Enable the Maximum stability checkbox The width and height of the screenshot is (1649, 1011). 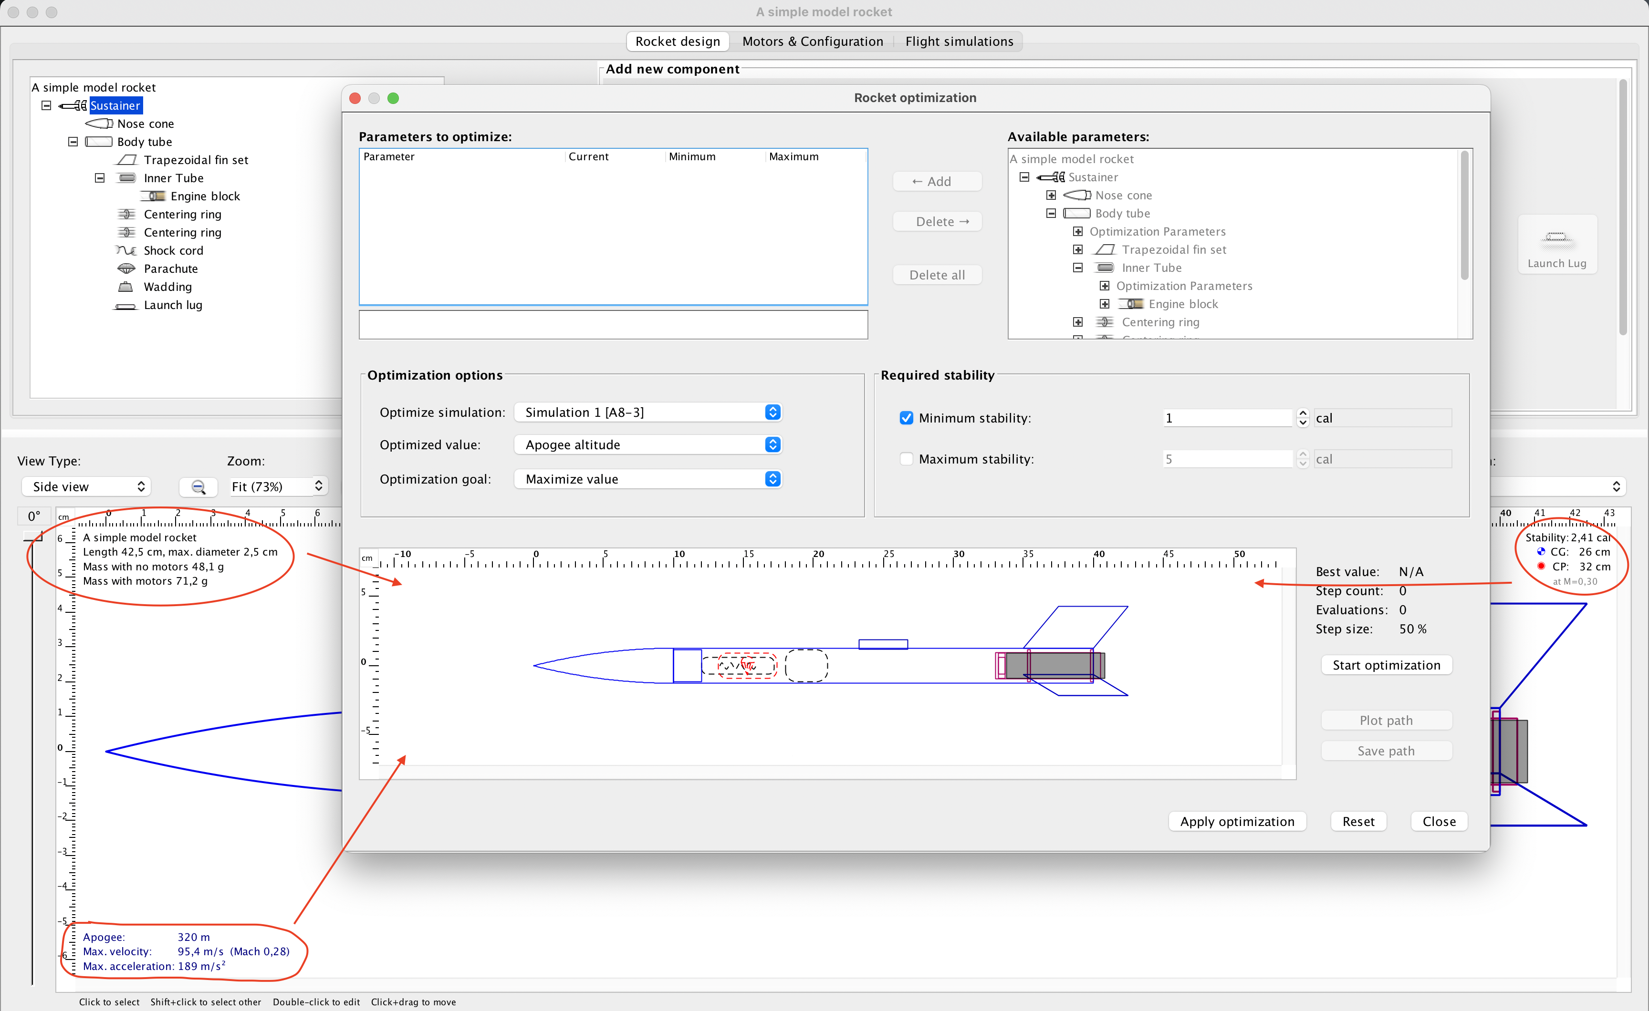click(x=906, y=459)
